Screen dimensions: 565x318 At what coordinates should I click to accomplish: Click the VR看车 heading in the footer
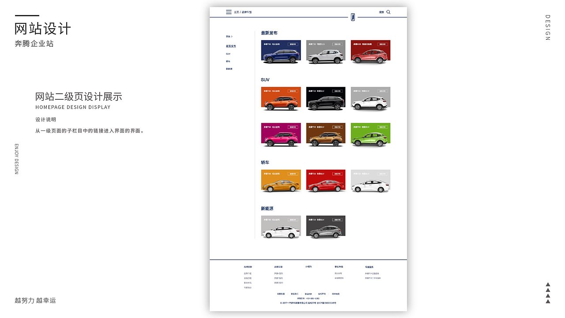click(x=308, y=267)
